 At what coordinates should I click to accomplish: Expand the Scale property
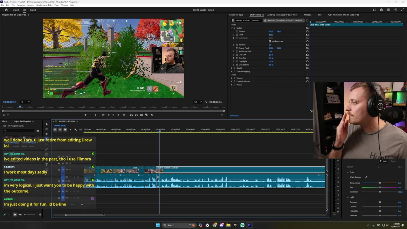click(234, 35)
